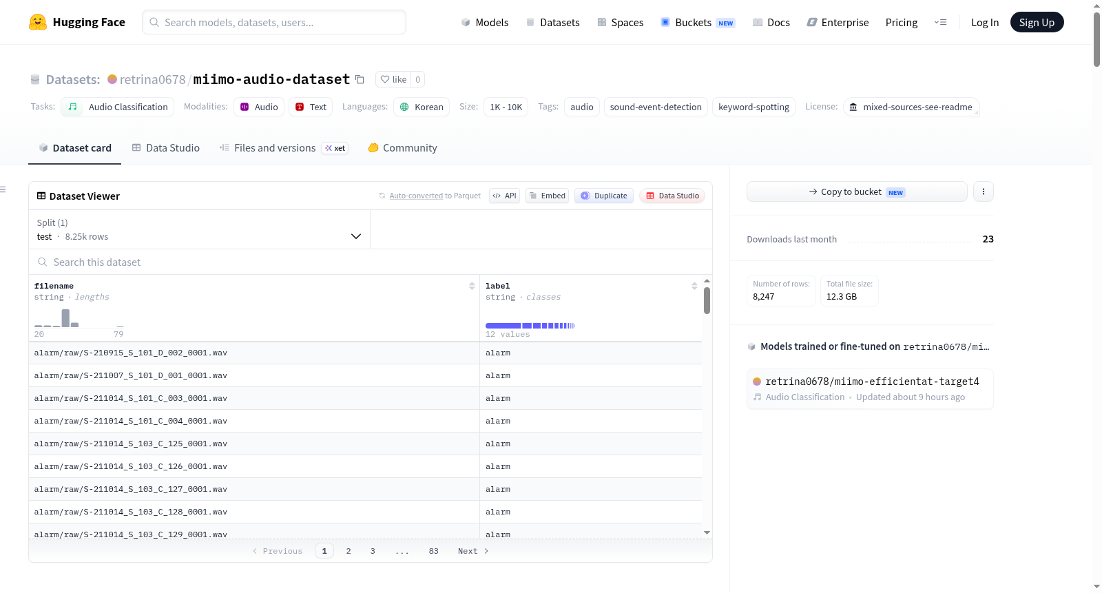The image size is (1102, 593).
Task: Click the Sign Up button
Action: pos(1037,22)
